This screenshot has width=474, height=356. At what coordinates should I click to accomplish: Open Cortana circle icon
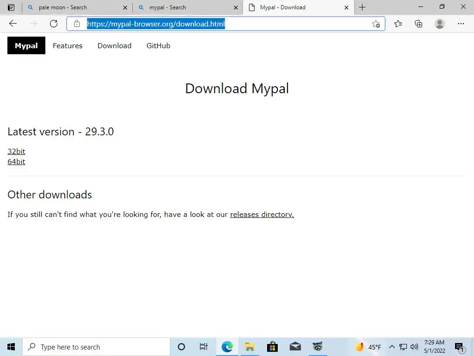coord(181,347)
